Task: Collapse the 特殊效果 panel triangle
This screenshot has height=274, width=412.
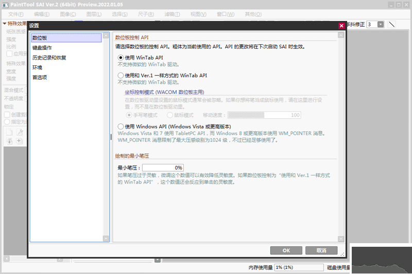Action: point(5,24)
